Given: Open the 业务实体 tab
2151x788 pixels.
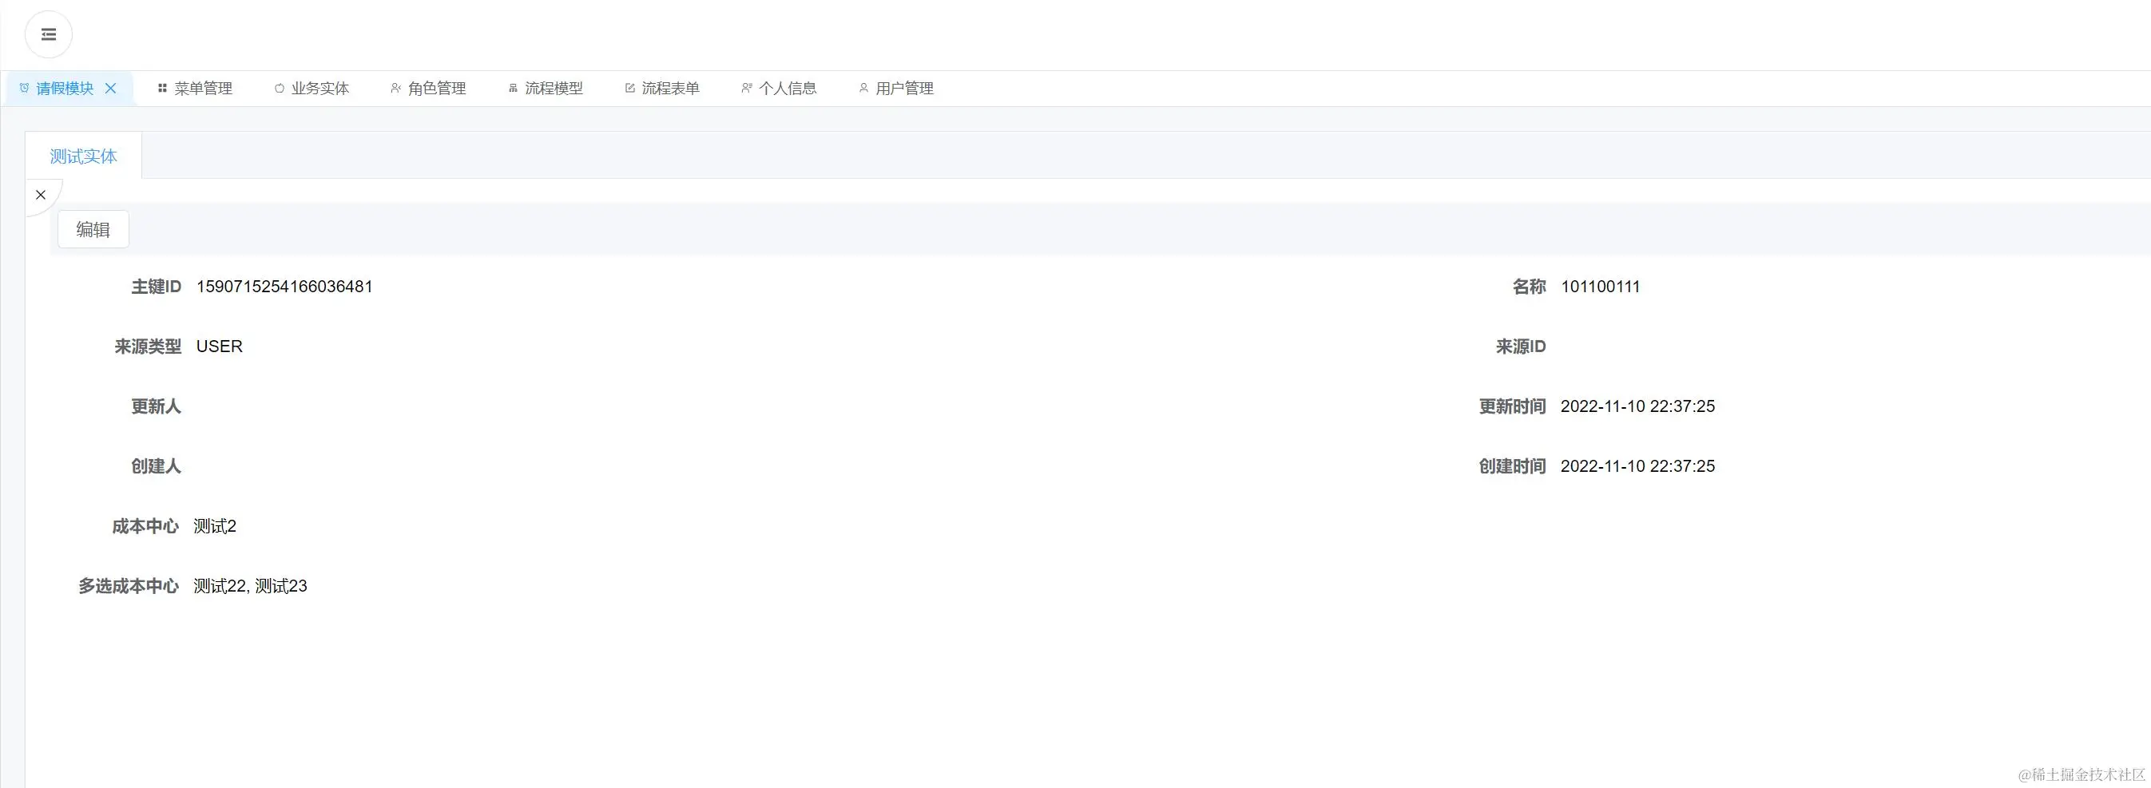Looking at the screenshot, I should point(312,89).
